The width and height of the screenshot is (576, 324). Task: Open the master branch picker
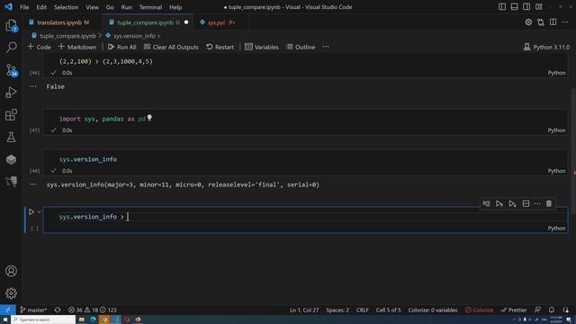33,310
